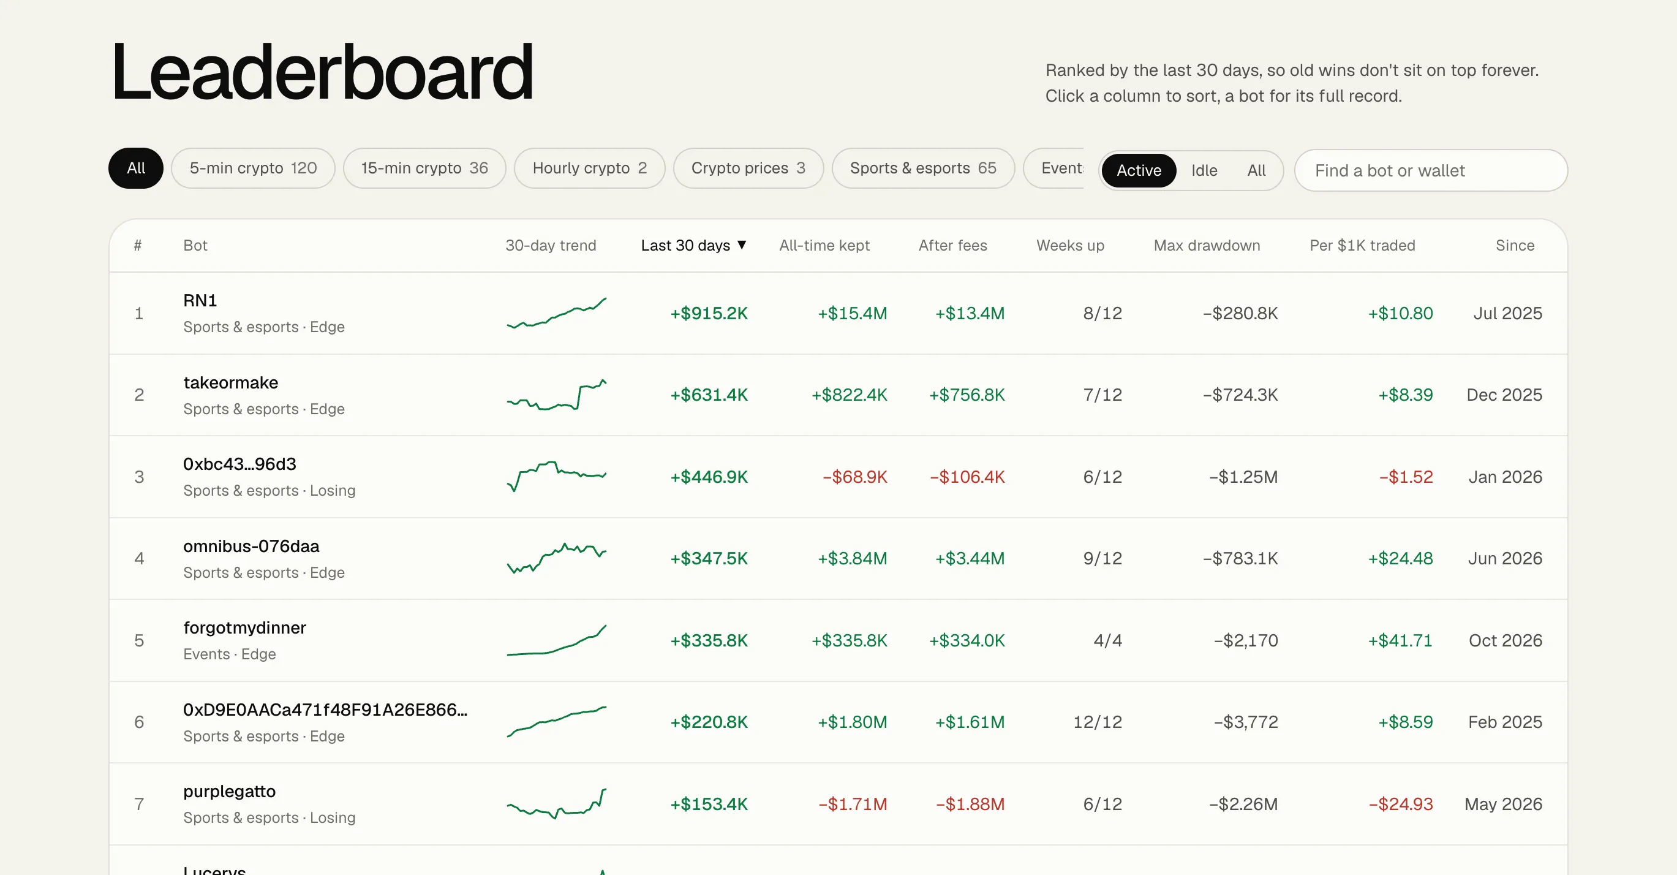Click omnibus-076daa trend sparkline
The height and width of the screenshot is (875, 1677).
(557, 558)
